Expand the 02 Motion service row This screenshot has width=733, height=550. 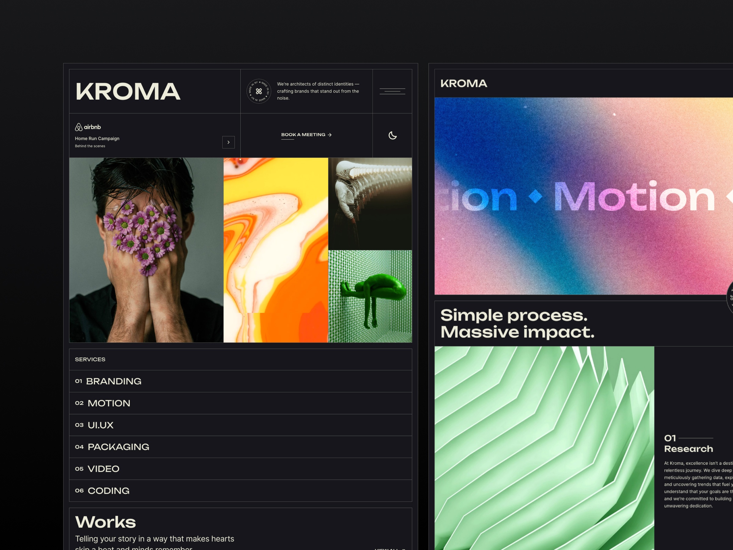point(240,403)
